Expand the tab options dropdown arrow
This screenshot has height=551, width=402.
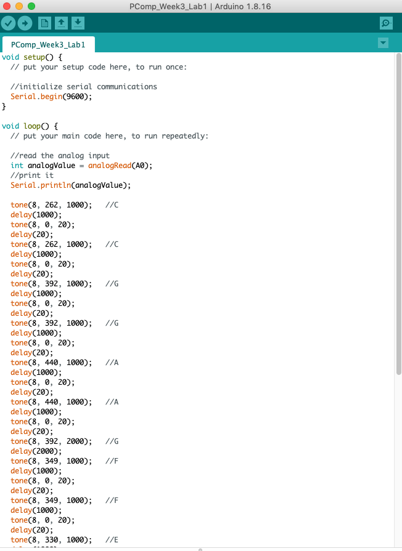click(383, 43)
